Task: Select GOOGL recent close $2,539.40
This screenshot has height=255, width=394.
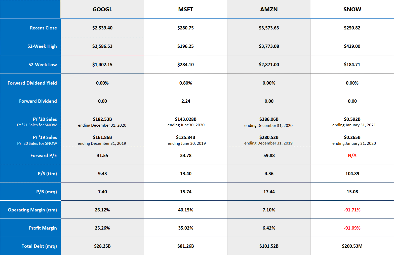Action: pos(102,28)
